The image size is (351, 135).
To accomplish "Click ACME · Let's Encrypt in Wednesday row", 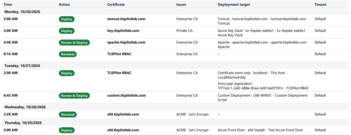I will click(192, 114).
